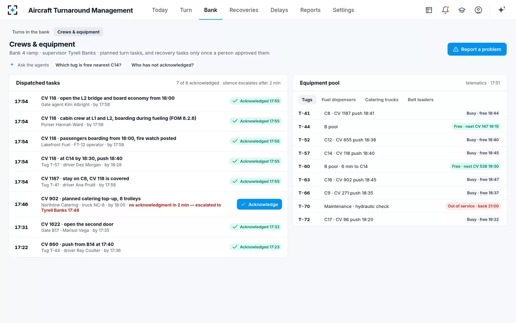Select CV 902 planned catering top-up task
This screenshot has height=323, width=516.
148,204
